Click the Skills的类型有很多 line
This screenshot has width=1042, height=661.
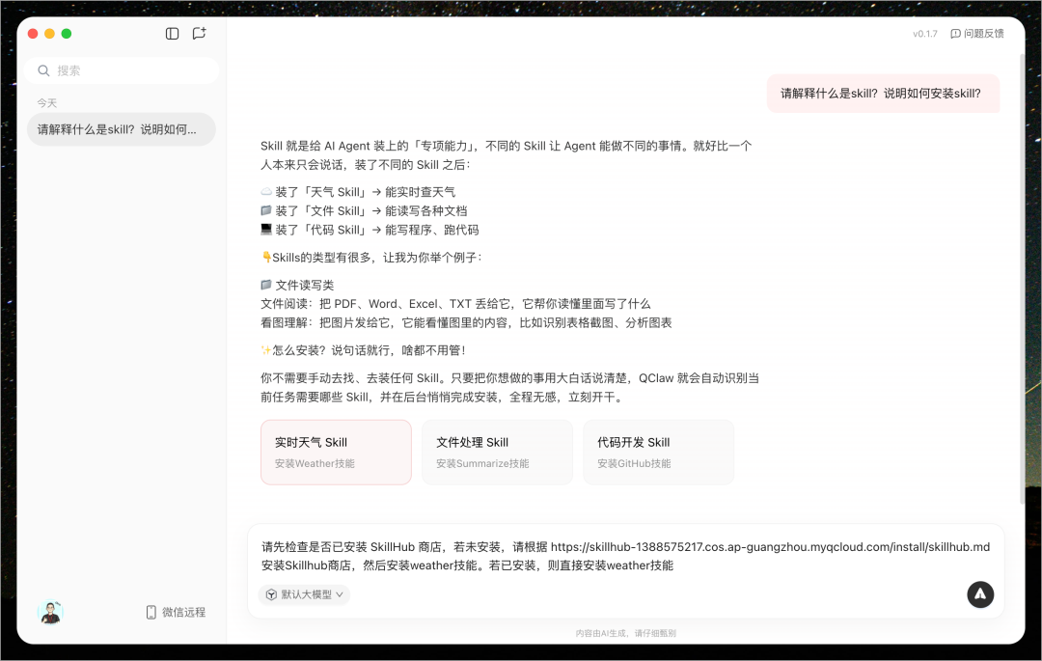tap(371, 257)
